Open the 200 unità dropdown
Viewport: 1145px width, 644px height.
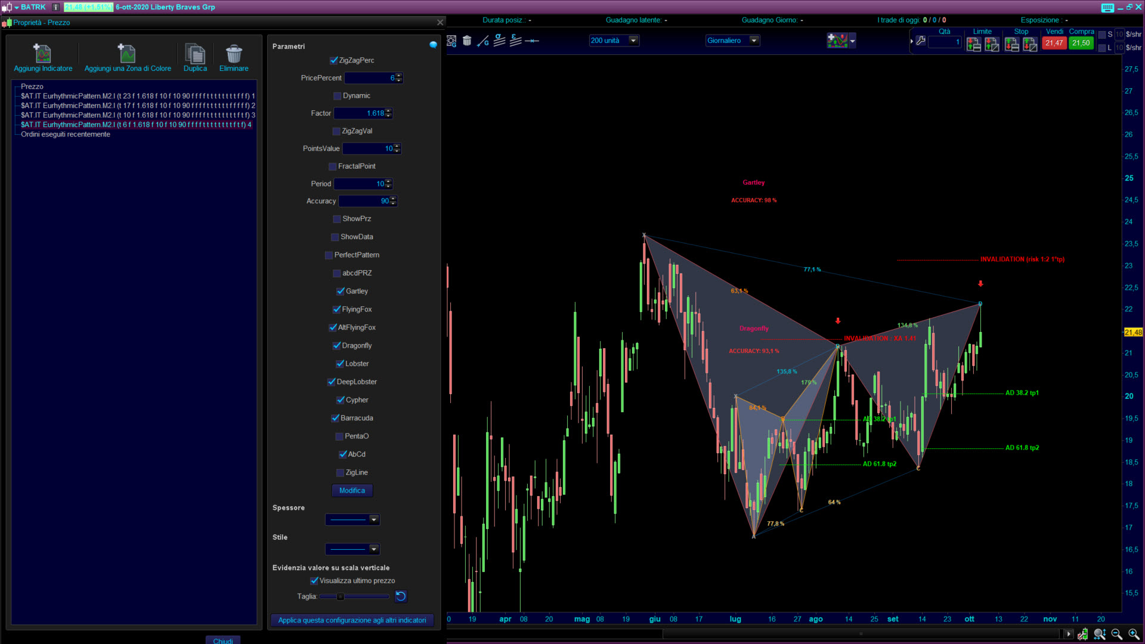[x=633, y=41]
